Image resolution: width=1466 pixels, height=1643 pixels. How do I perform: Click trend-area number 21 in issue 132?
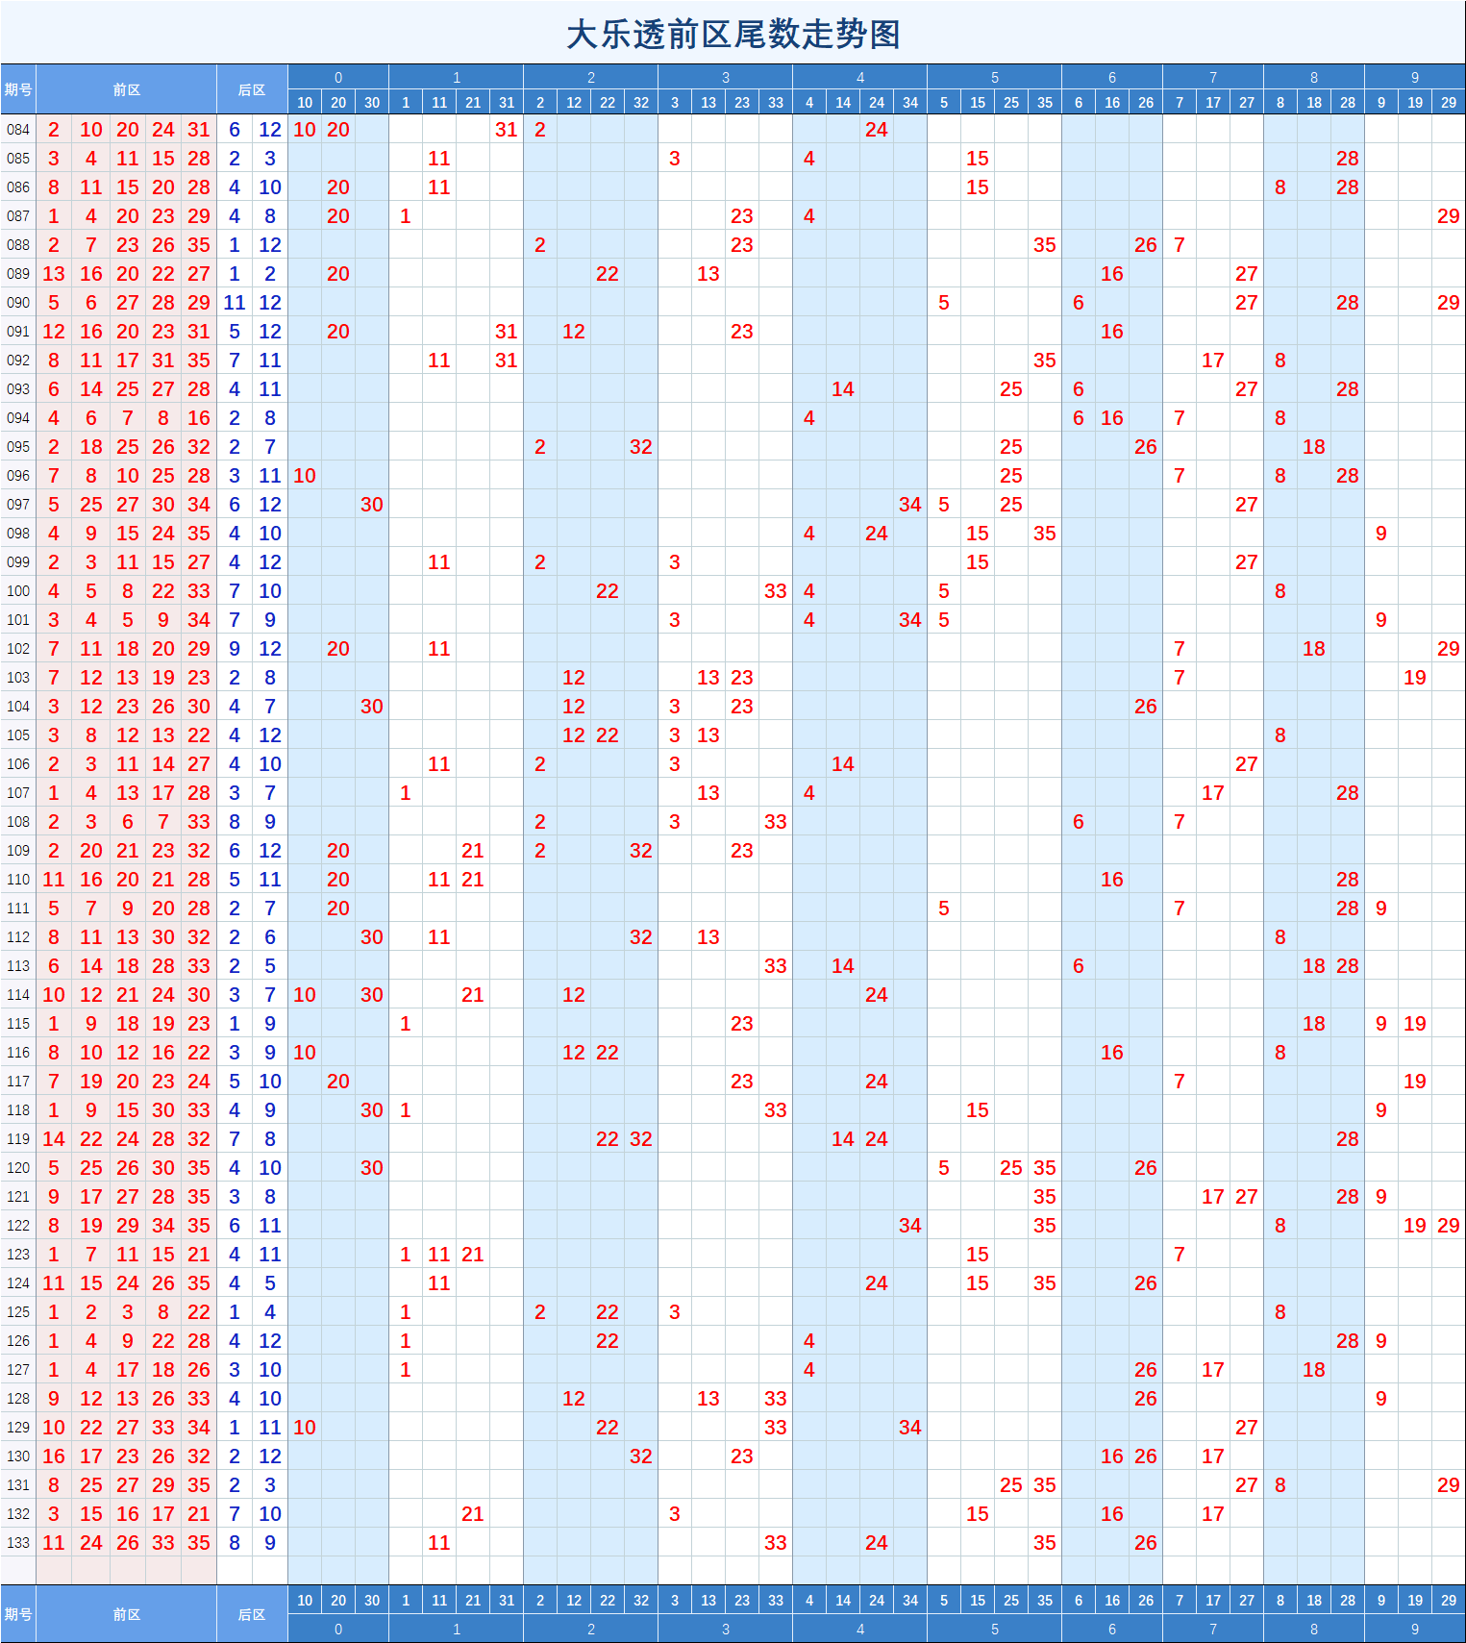pos(473,1514)
